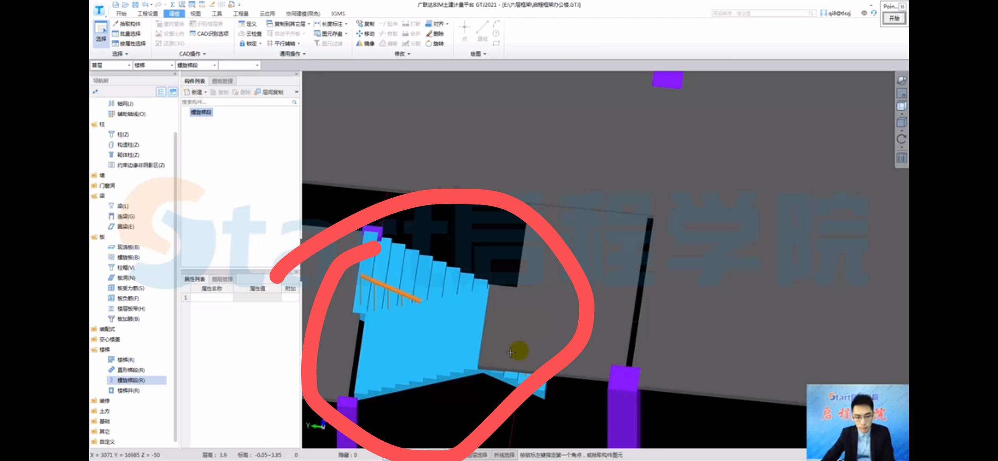Screen dimensions: 998x461
Task: Expand the 新建 dropdown in component list
Action: (x=205, y=92)
